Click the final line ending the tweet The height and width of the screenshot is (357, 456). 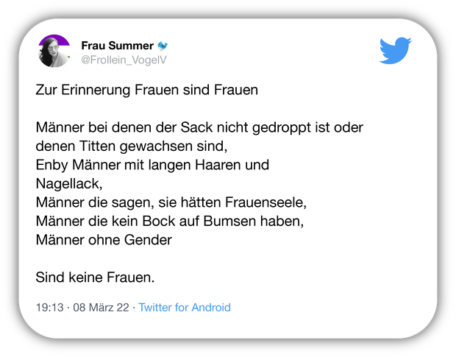pyautogui.click(x=95, y=278)
